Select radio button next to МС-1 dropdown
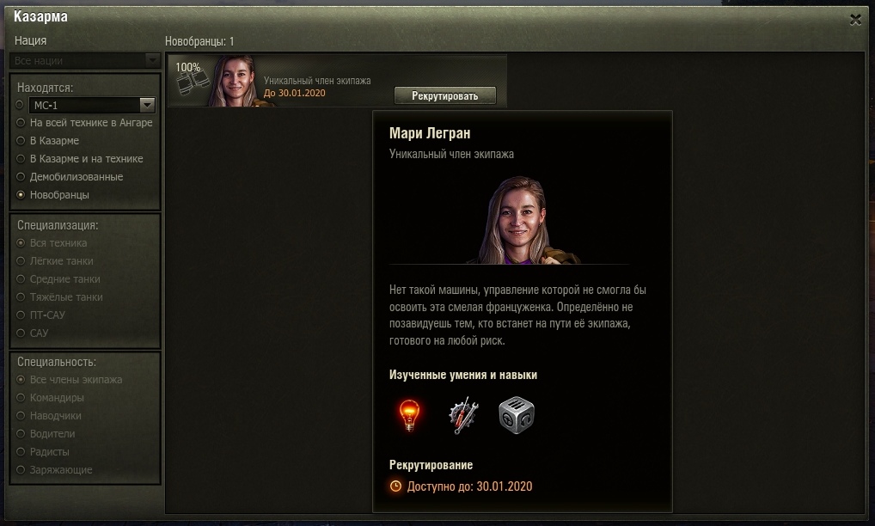This screenshot has height=526, width=875. click(20, 104)
